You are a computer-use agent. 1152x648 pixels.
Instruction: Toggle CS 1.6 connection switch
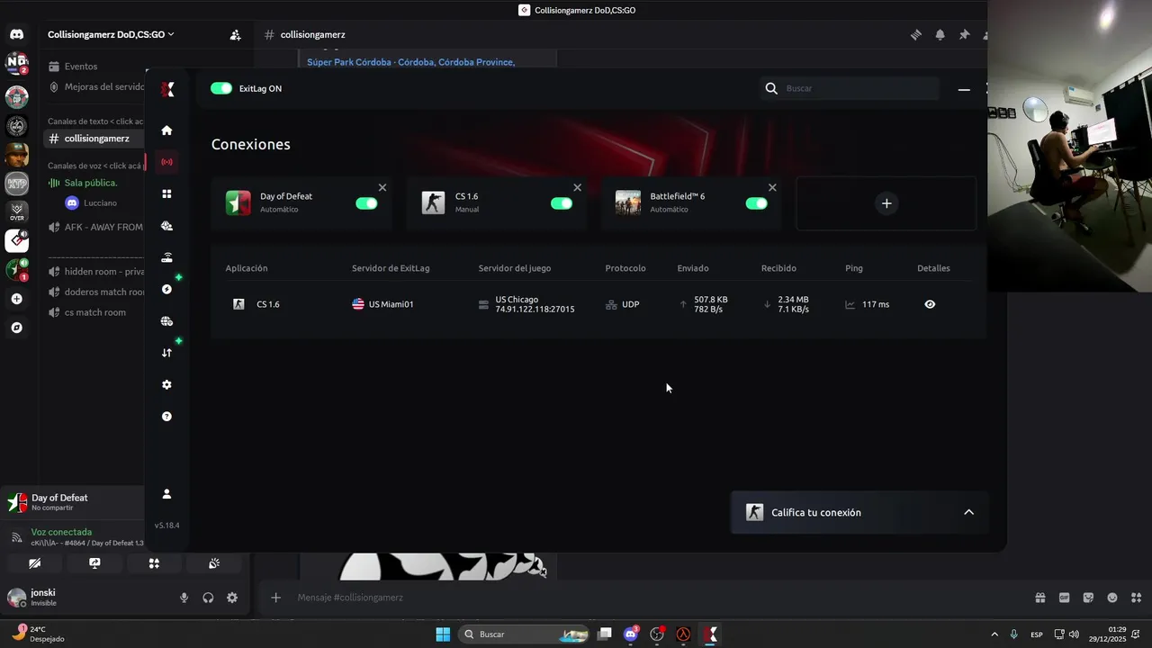pyautogui.click(x=562, y=203)
